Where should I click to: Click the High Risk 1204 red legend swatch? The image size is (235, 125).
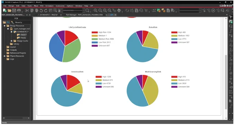click(x=95, y=32)
